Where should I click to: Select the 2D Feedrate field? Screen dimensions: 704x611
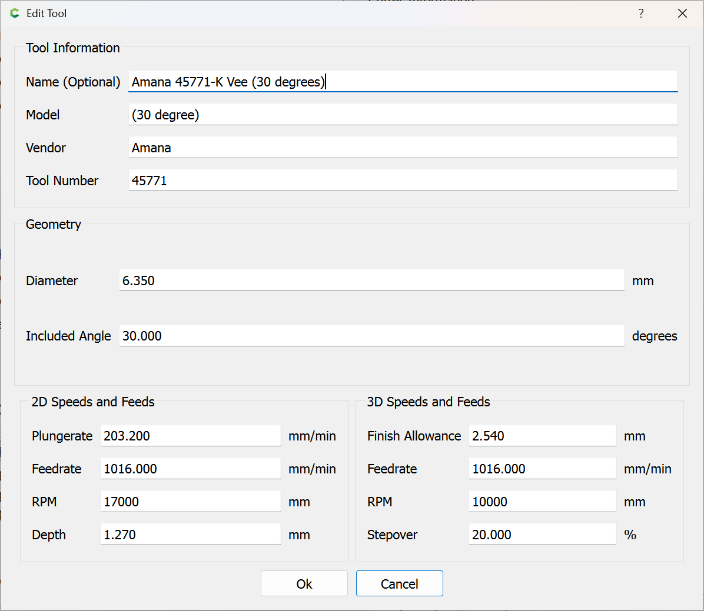(190, 469)
